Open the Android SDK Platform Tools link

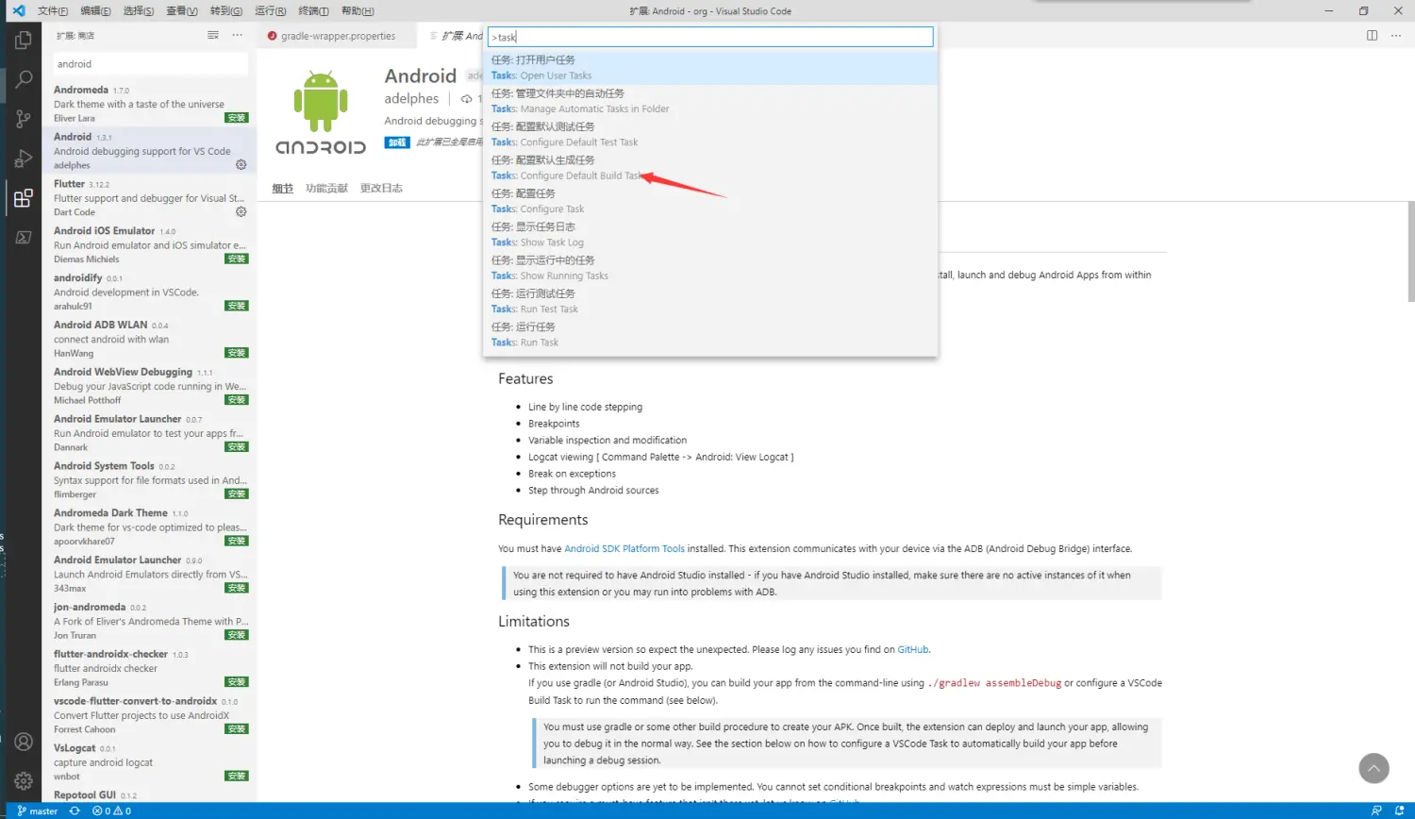click(x=624, y=548)
